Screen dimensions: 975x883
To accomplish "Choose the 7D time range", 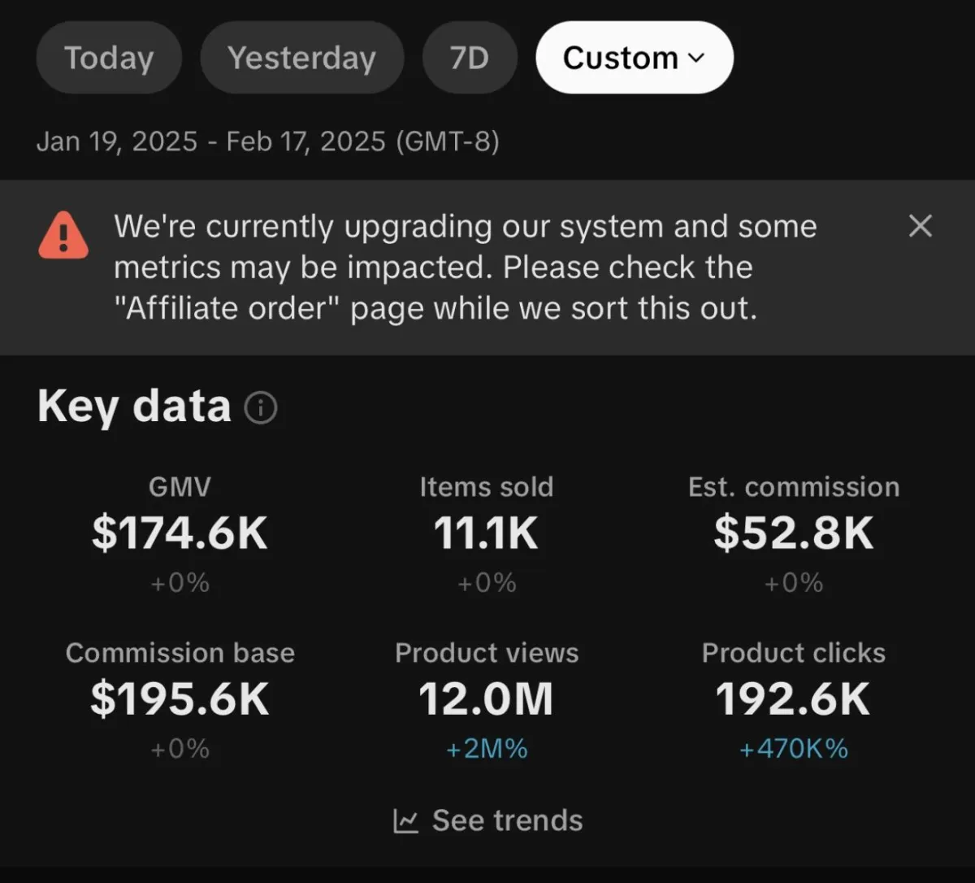I will 469,58.
